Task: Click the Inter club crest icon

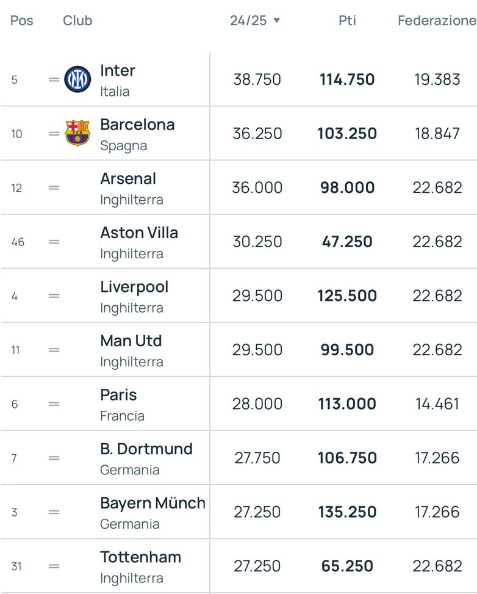Action: pos(77,79)
